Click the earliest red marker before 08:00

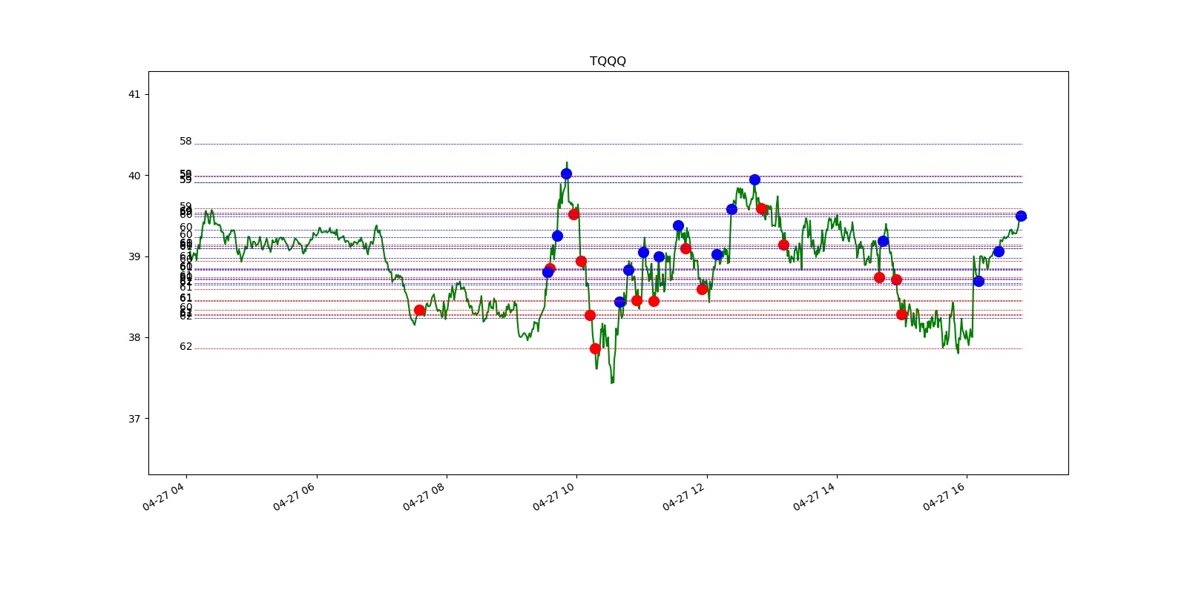pos(419,310)
